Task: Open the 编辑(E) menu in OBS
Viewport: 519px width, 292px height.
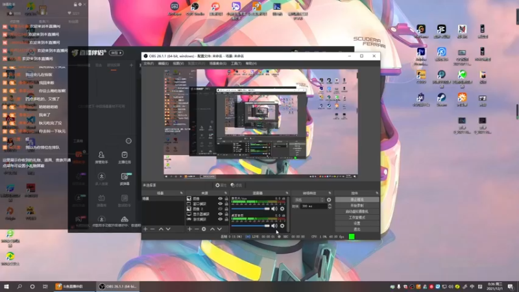Action: pos(163,64)
